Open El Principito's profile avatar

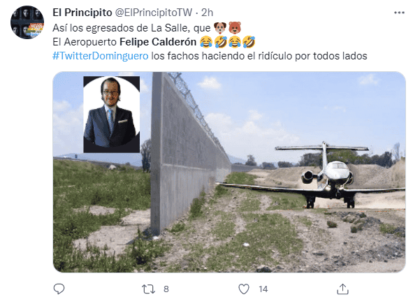pos(27,22)
